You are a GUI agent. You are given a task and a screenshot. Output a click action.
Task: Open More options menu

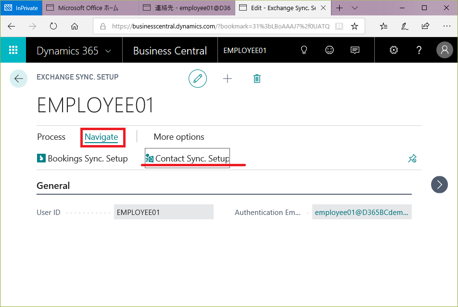click(x=179, y=137)
